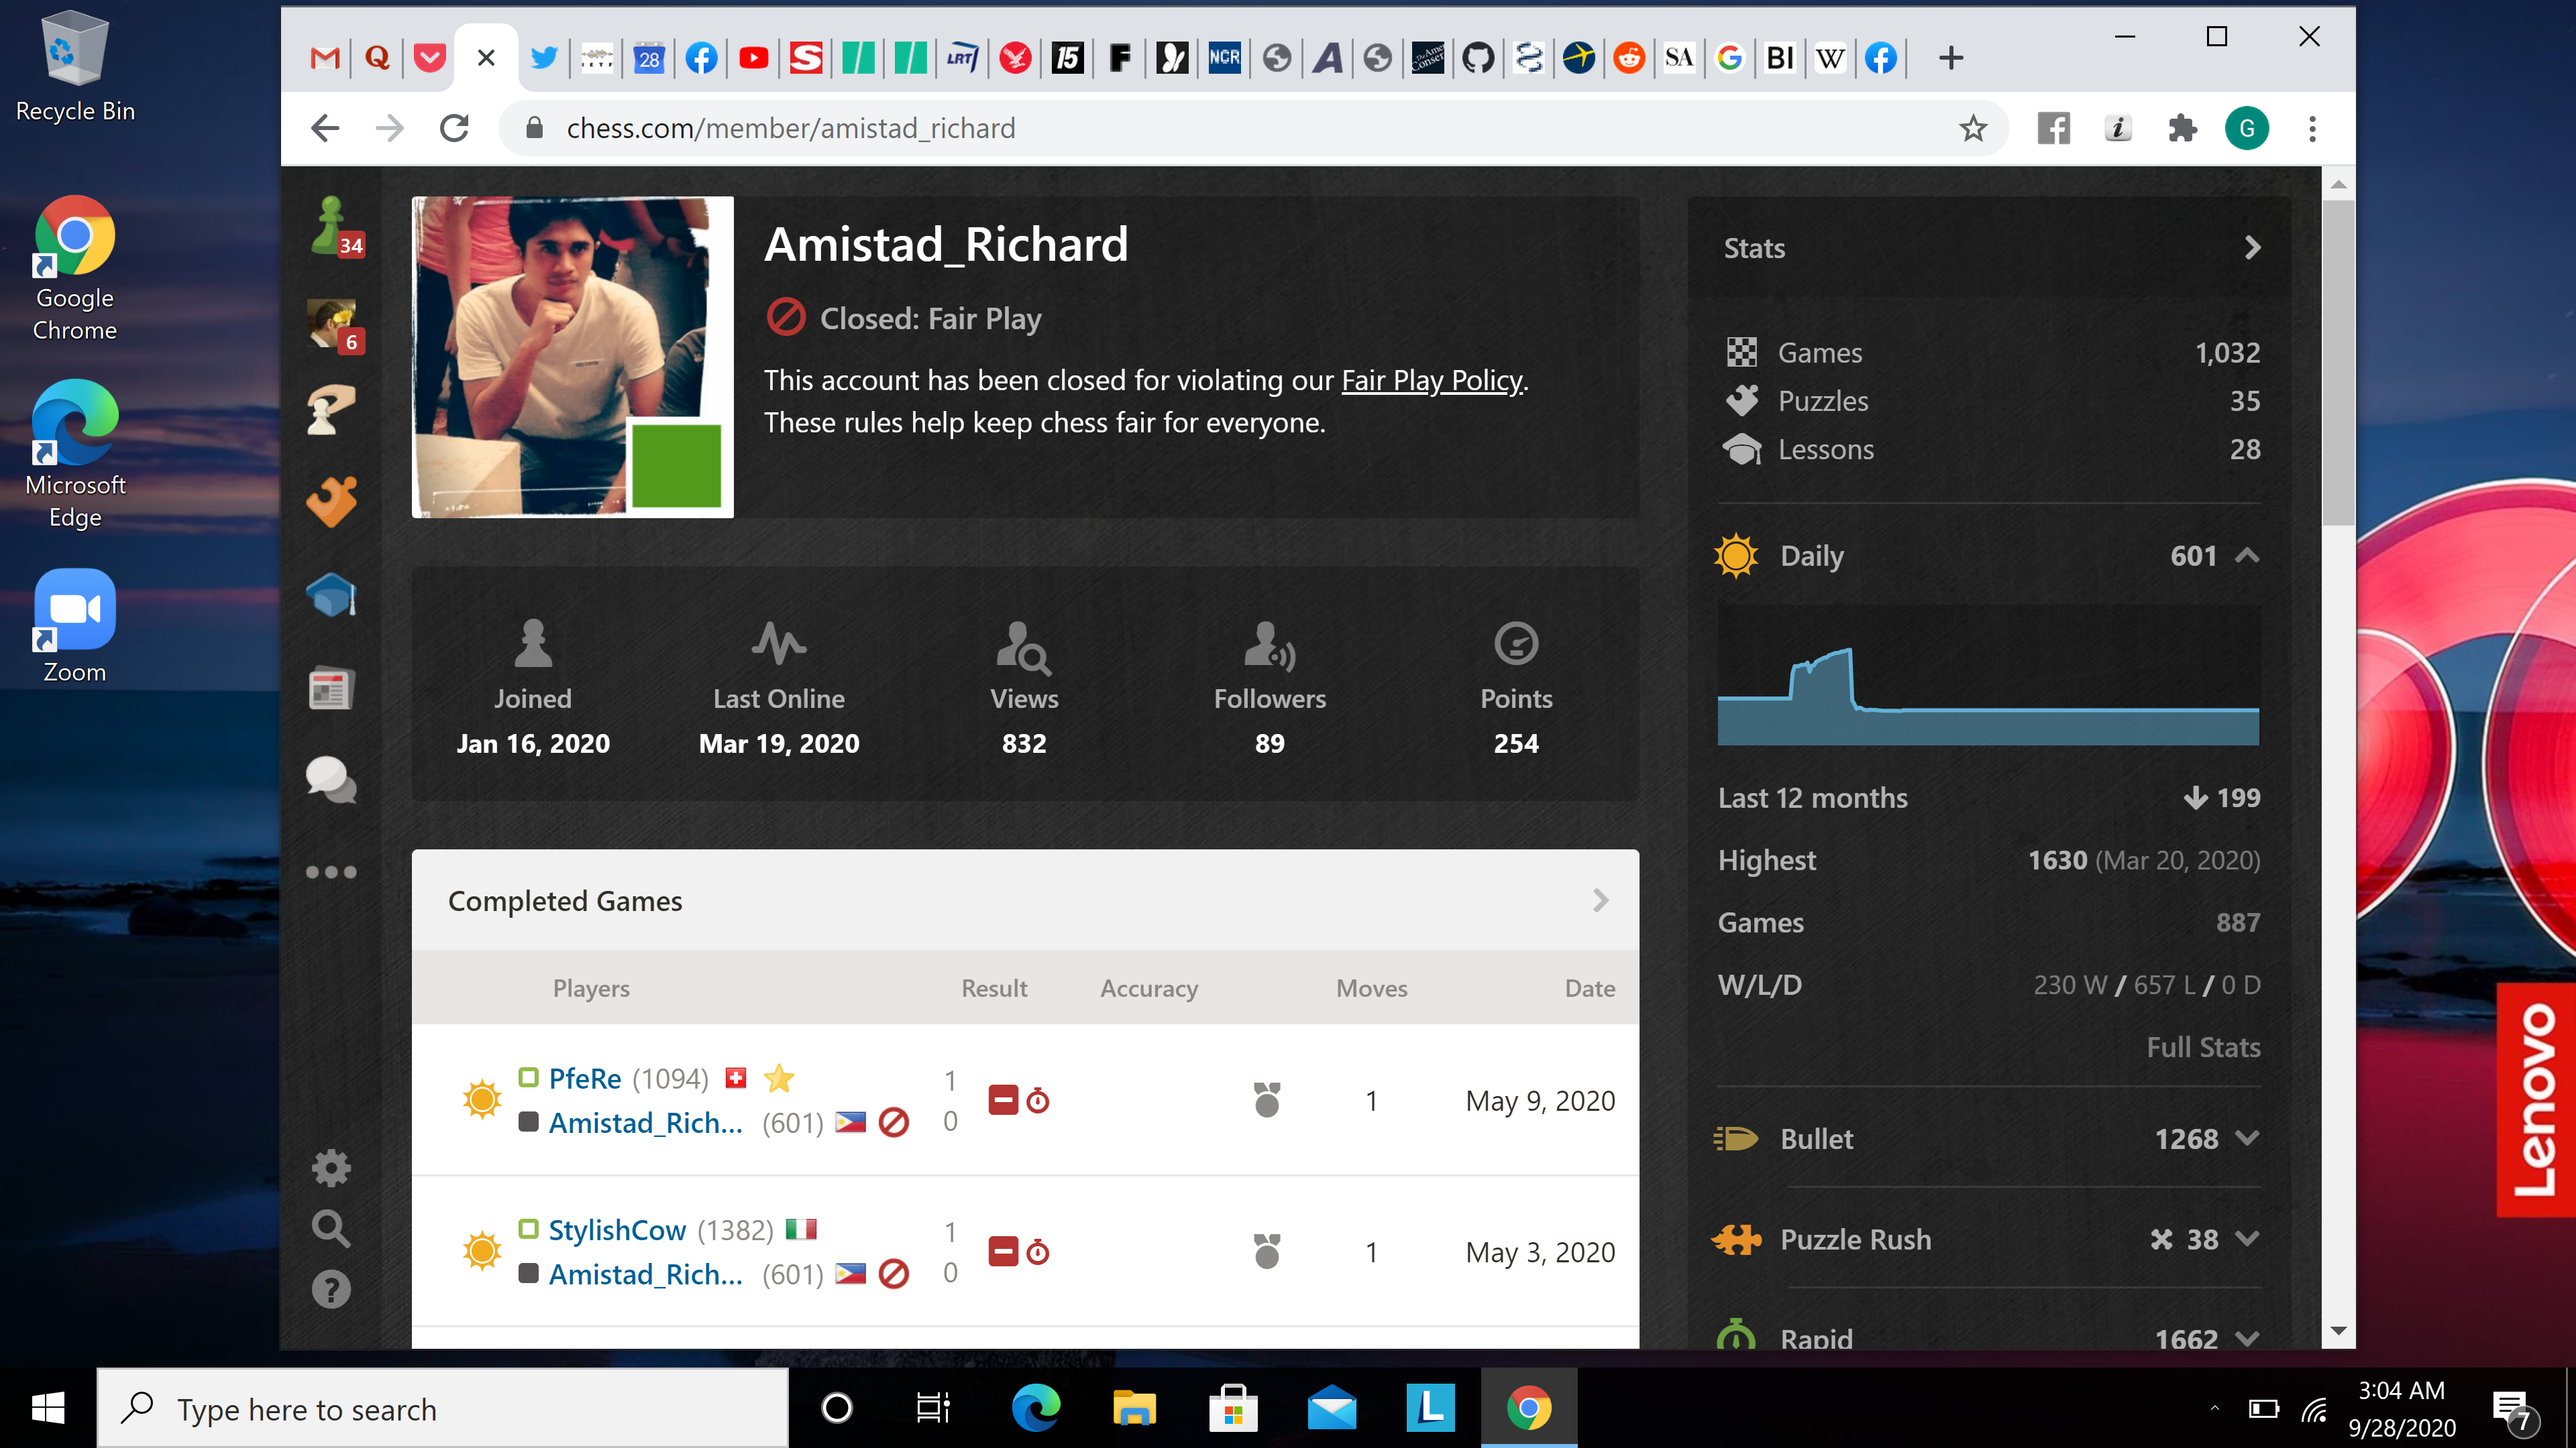Expand the Bullet rating section
This screenshot has width=2576, height=1448.
(2247, 1138)
